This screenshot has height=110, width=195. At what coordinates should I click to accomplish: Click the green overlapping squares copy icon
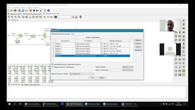23,17
